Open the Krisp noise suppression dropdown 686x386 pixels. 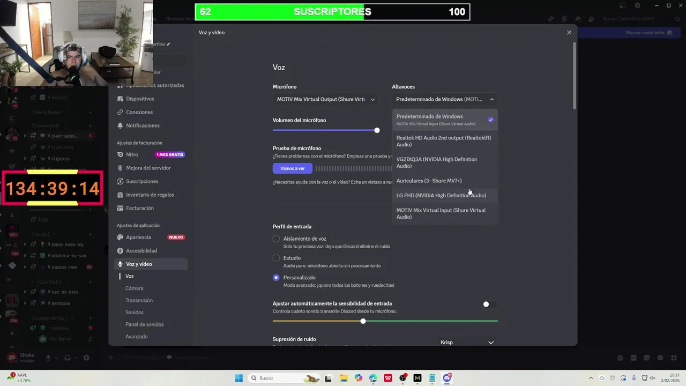pos(467,342)
